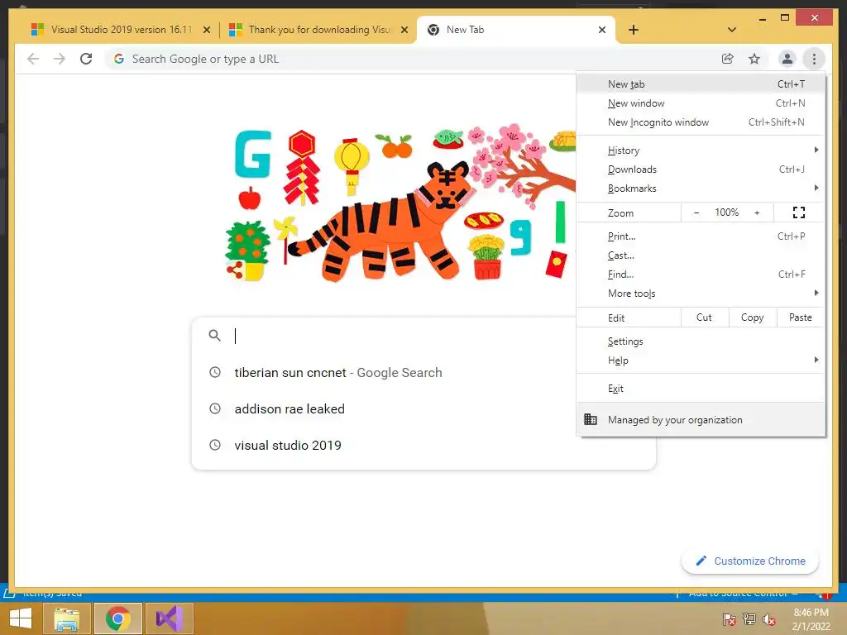Viewport: 847px width, 635px height.
Task: Open the profile avatar icon
Action: 787,59
